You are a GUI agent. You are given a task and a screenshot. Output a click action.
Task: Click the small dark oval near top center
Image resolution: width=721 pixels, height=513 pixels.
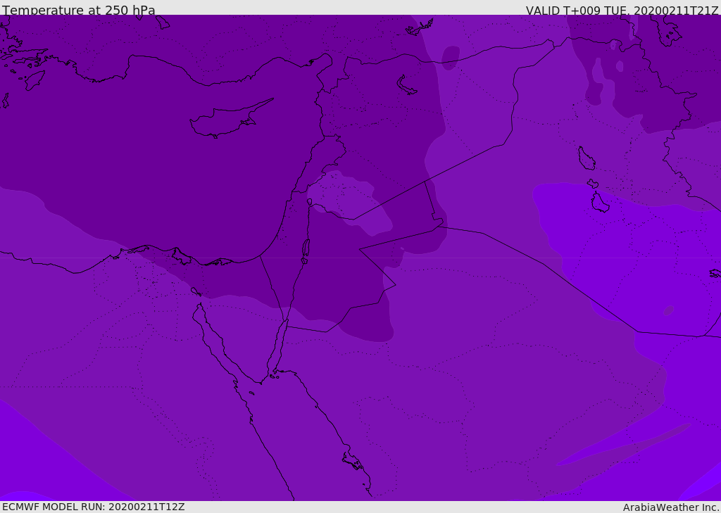point(450,58)
